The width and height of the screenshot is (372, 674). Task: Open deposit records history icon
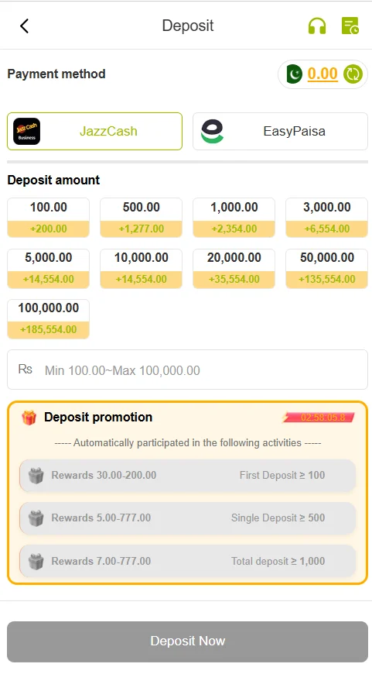(x=350, y=26)
